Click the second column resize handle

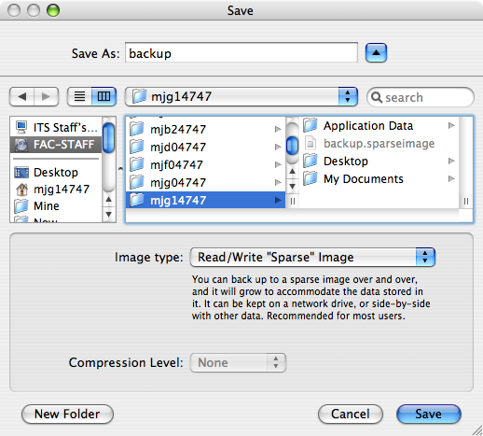click(465, 202)
